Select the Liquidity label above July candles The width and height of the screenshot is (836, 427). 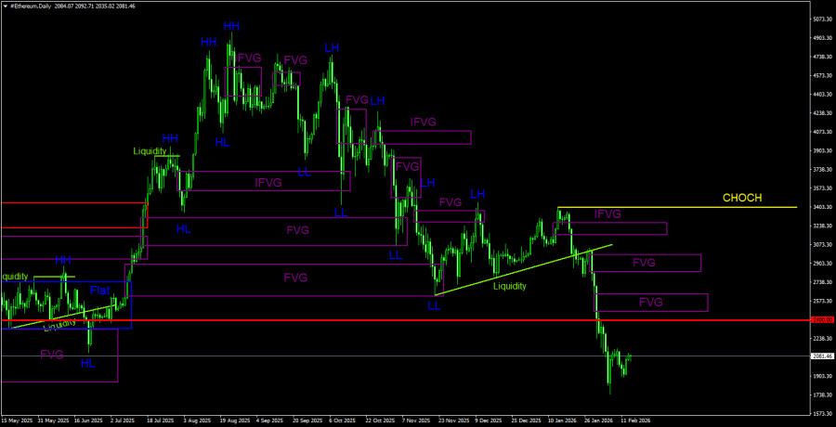(150, 151)
